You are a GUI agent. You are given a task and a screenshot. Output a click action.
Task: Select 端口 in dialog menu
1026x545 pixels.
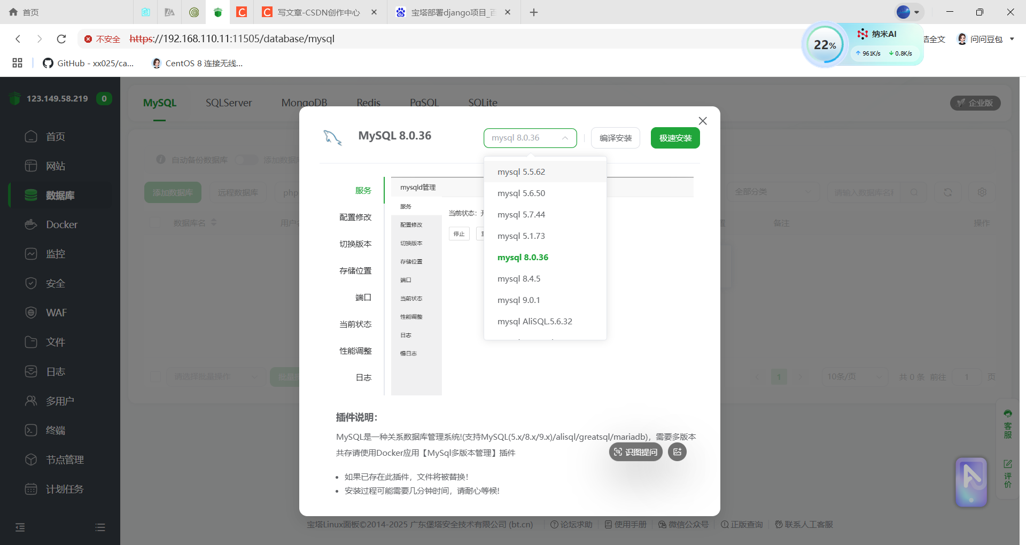click(363, 297)
